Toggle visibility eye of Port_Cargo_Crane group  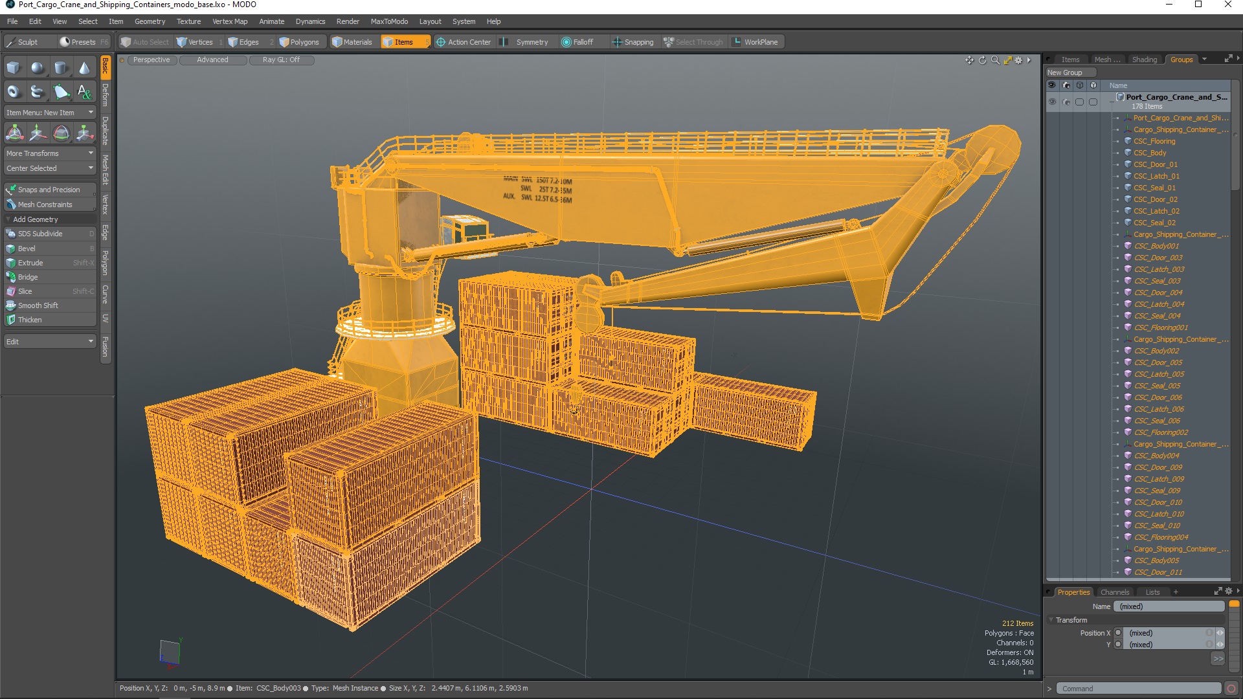1052,102
